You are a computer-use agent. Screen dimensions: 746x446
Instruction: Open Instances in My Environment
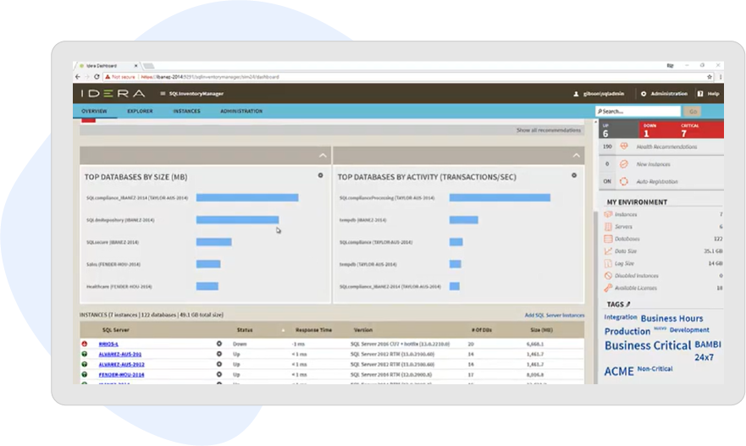click(626, 214)
